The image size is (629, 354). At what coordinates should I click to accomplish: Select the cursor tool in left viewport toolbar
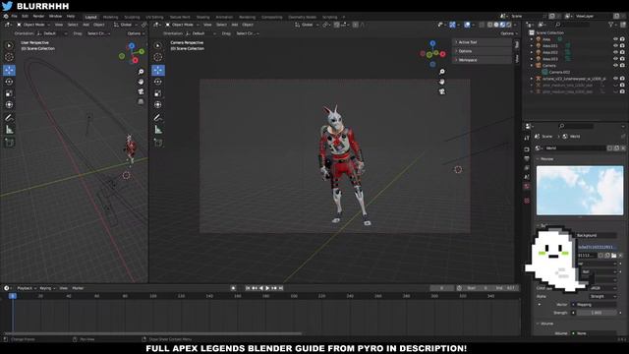9,57
